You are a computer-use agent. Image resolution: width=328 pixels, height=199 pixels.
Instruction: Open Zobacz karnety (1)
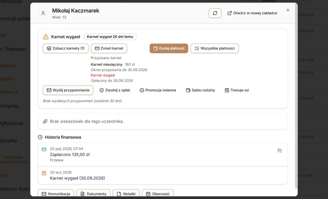click(x=66, y=48)
